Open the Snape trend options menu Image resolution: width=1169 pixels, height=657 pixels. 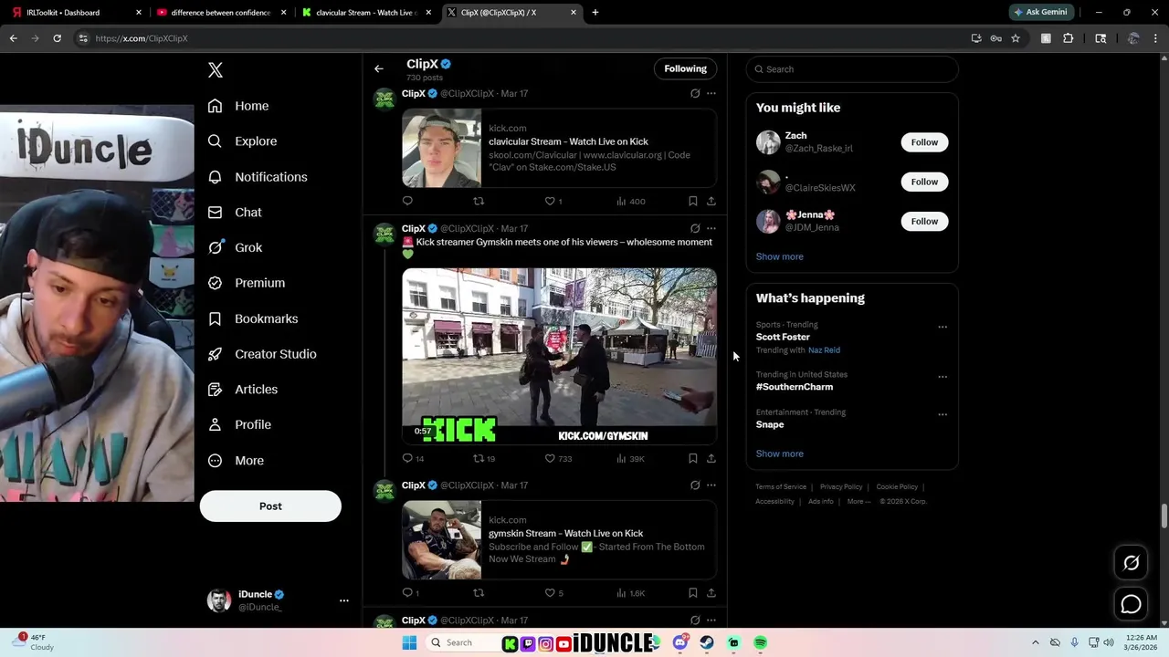click(943, 414)
